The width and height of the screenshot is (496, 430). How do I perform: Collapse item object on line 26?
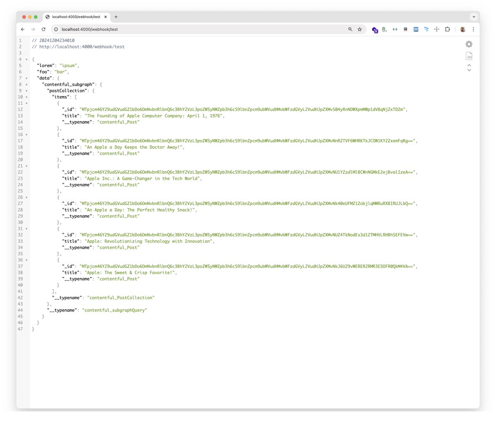(27, 197)
